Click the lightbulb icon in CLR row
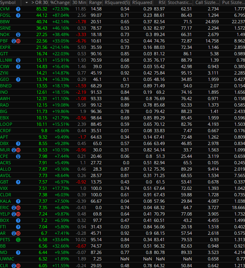245x268 pixels. pos(14,266)
